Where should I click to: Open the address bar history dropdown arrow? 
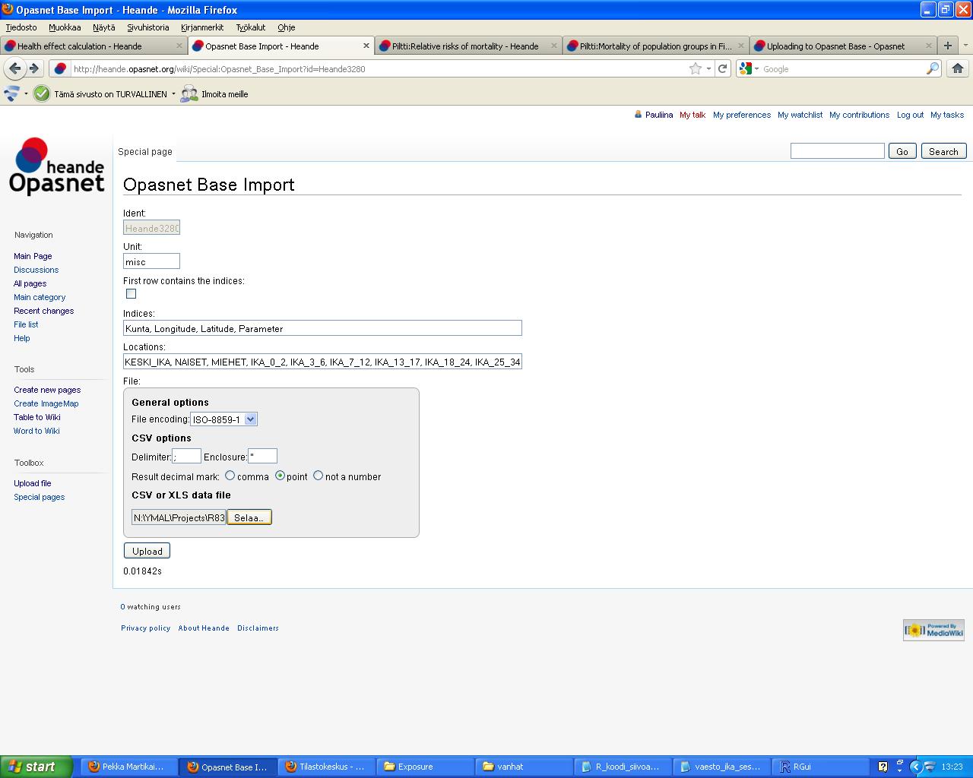click(x=708, y=68)
